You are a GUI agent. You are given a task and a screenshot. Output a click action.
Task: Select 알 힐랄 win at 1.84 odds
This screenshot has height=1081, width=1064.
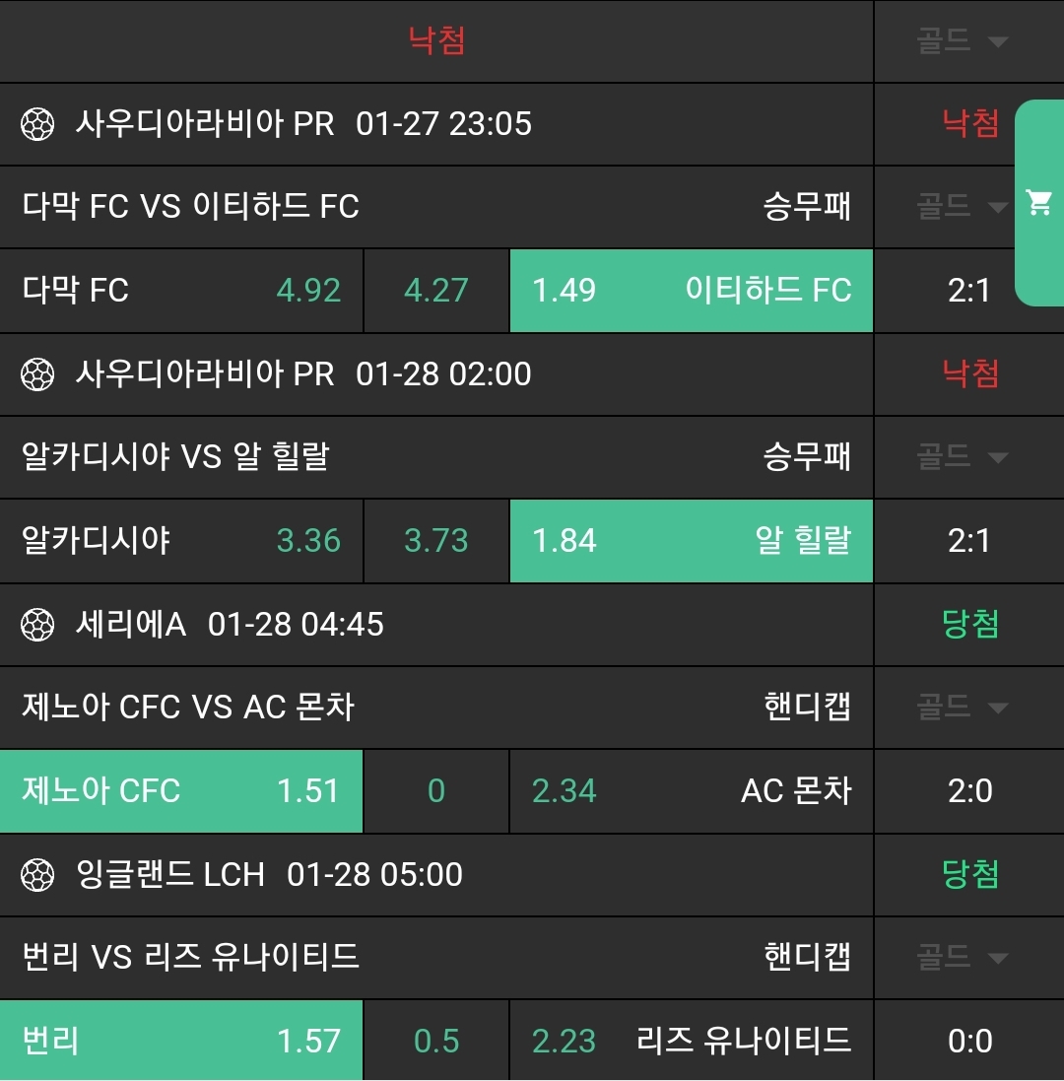point(691,541)
